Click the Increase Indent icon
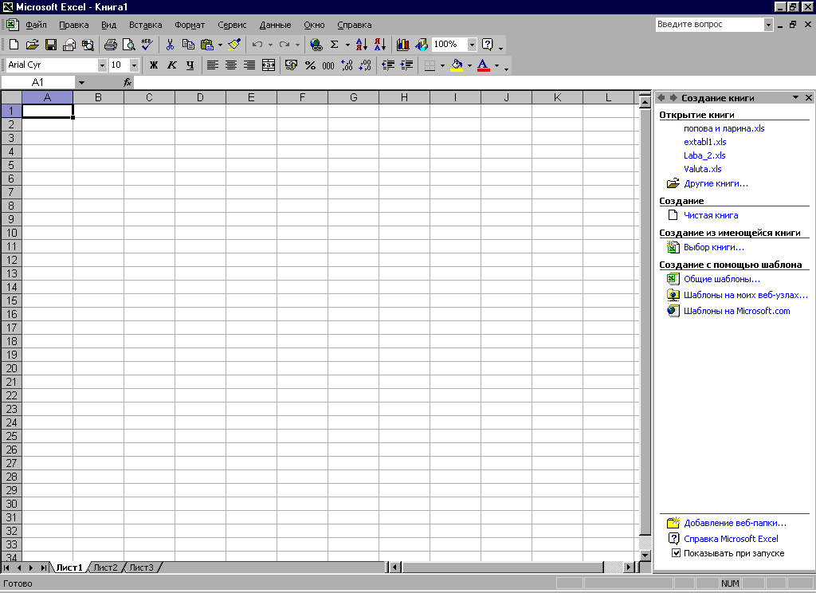 407,65
